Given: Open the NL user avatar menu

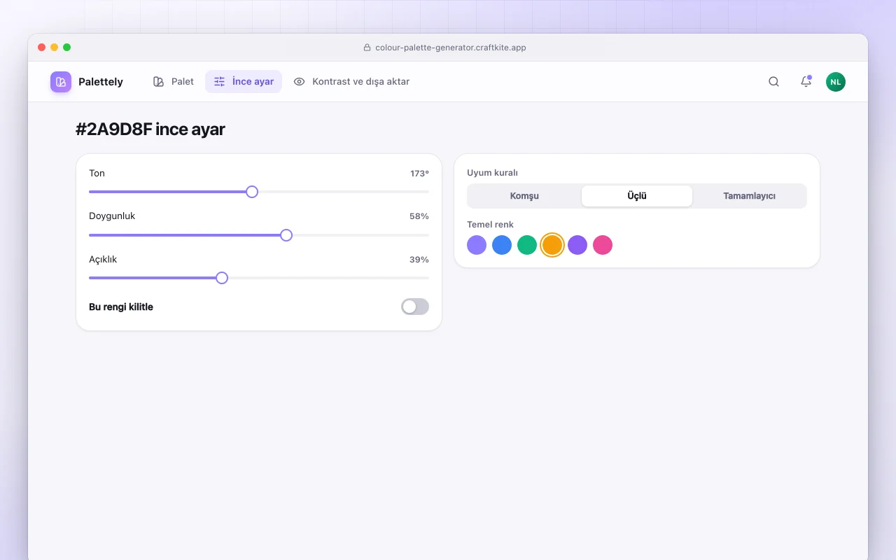Looking at the screenshot, I should [x=836, y=82].
